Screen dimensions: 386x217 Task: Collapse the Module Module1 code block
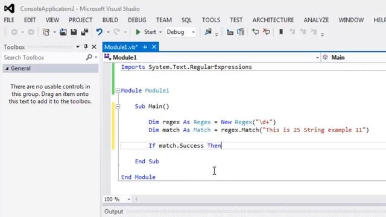[118, 91]
